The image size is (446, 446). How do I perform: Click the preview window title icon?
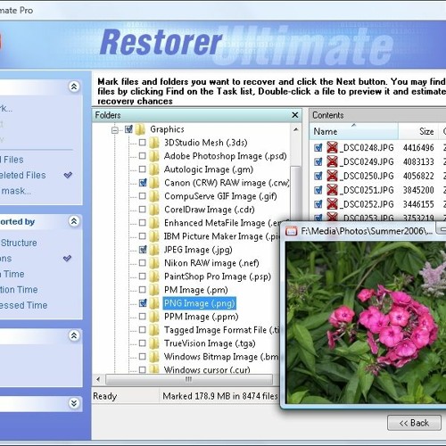coord(292,231)
